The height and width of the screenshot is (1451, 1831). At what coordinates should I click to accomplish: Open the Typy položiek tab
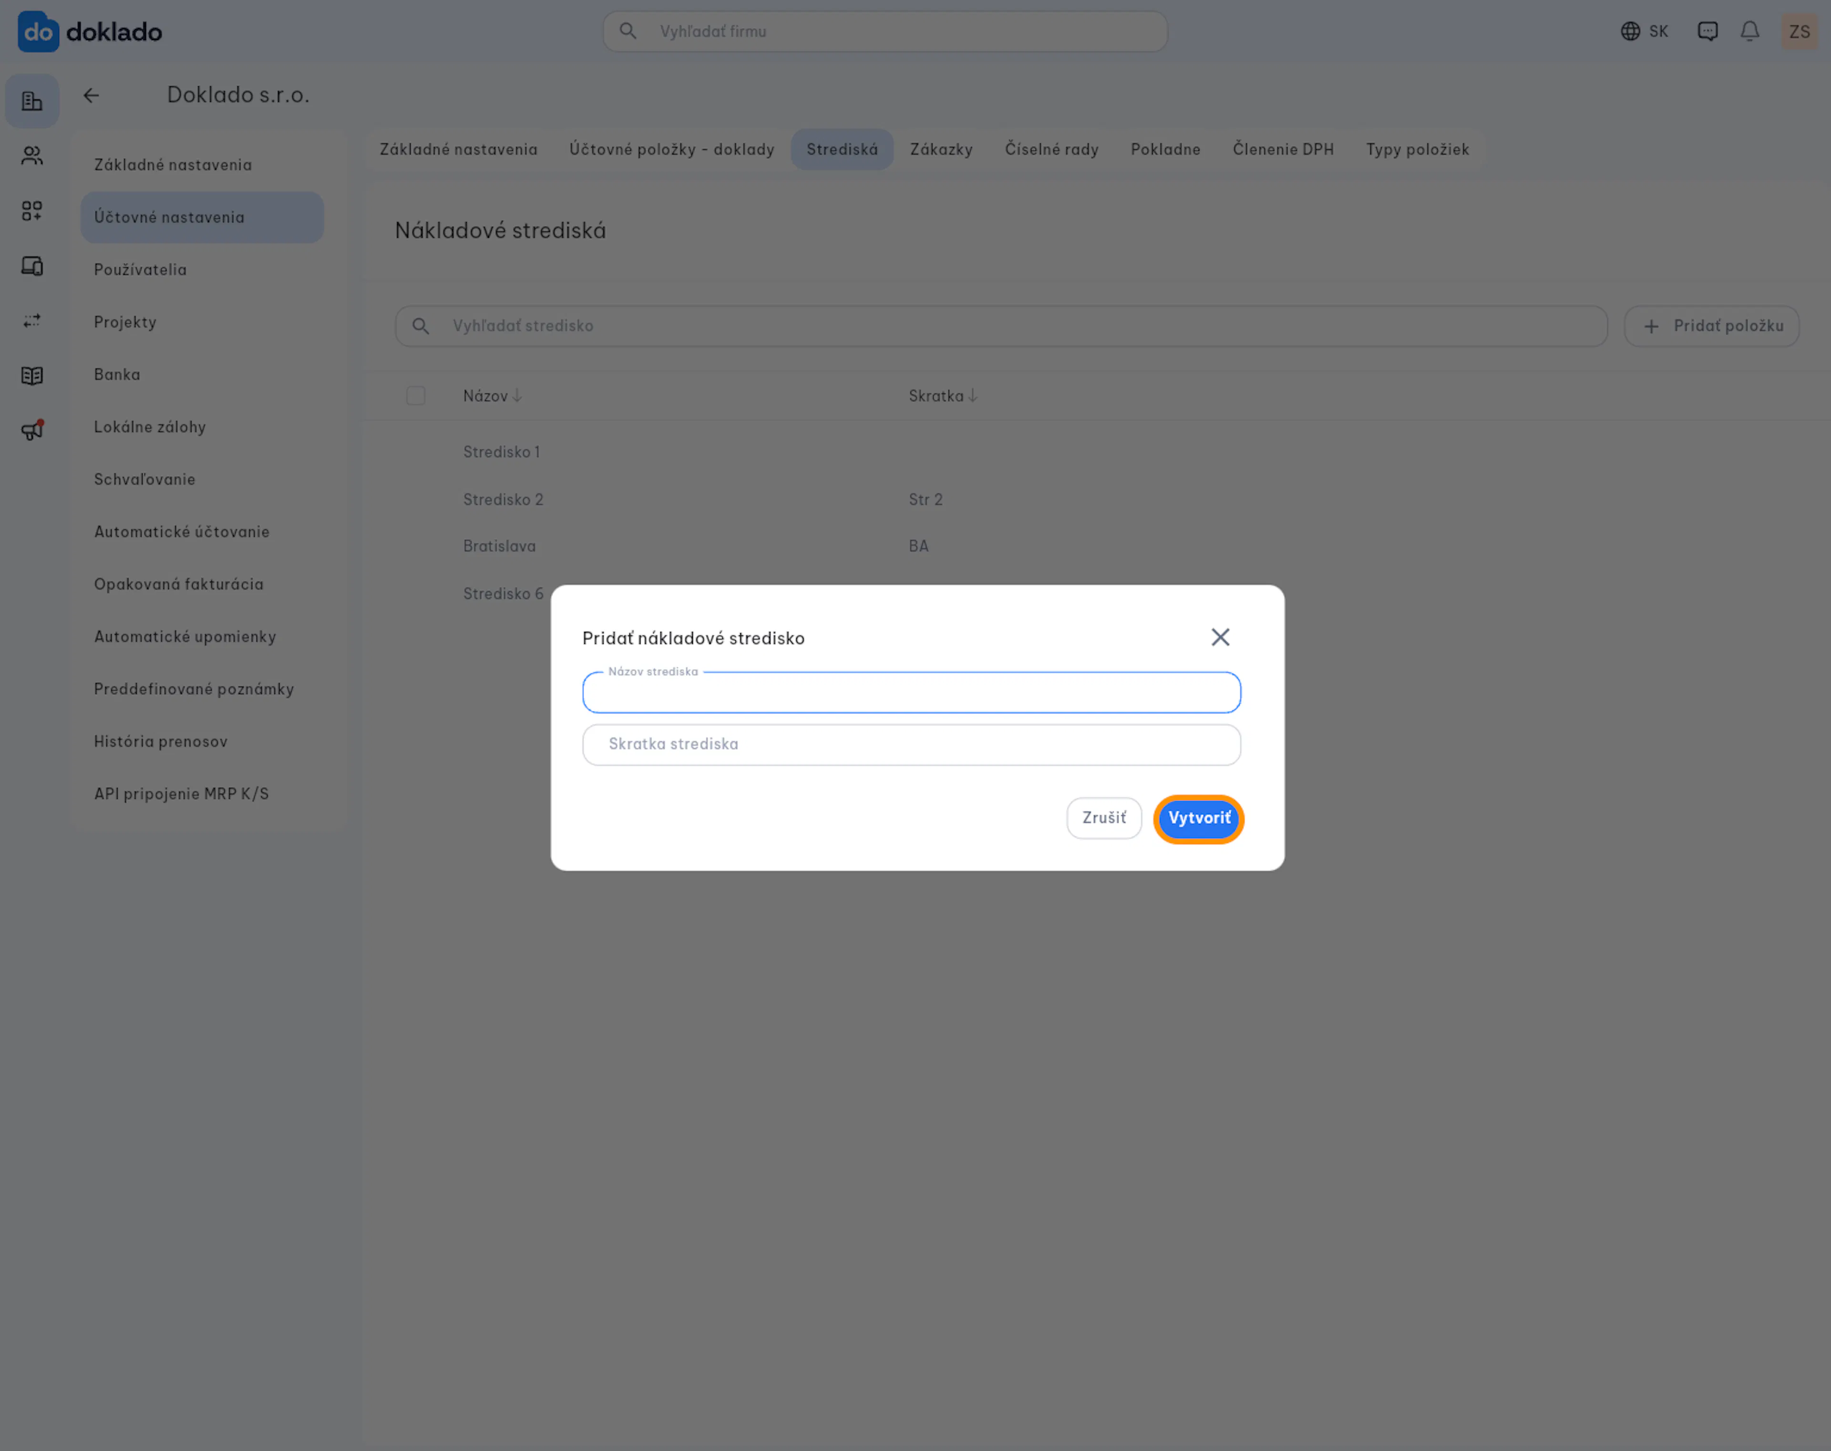point(1417,149)
